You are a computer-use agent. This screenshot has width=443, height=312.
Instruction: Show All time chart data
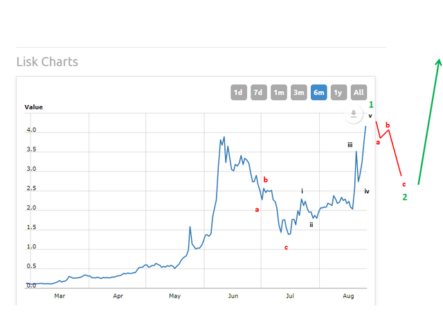click(359, 92)
